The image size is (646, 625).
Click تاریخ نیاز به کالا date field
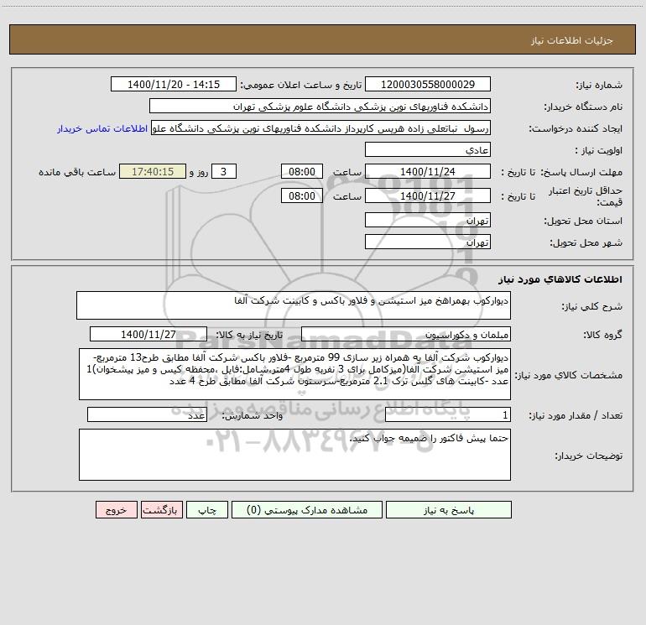148,334
